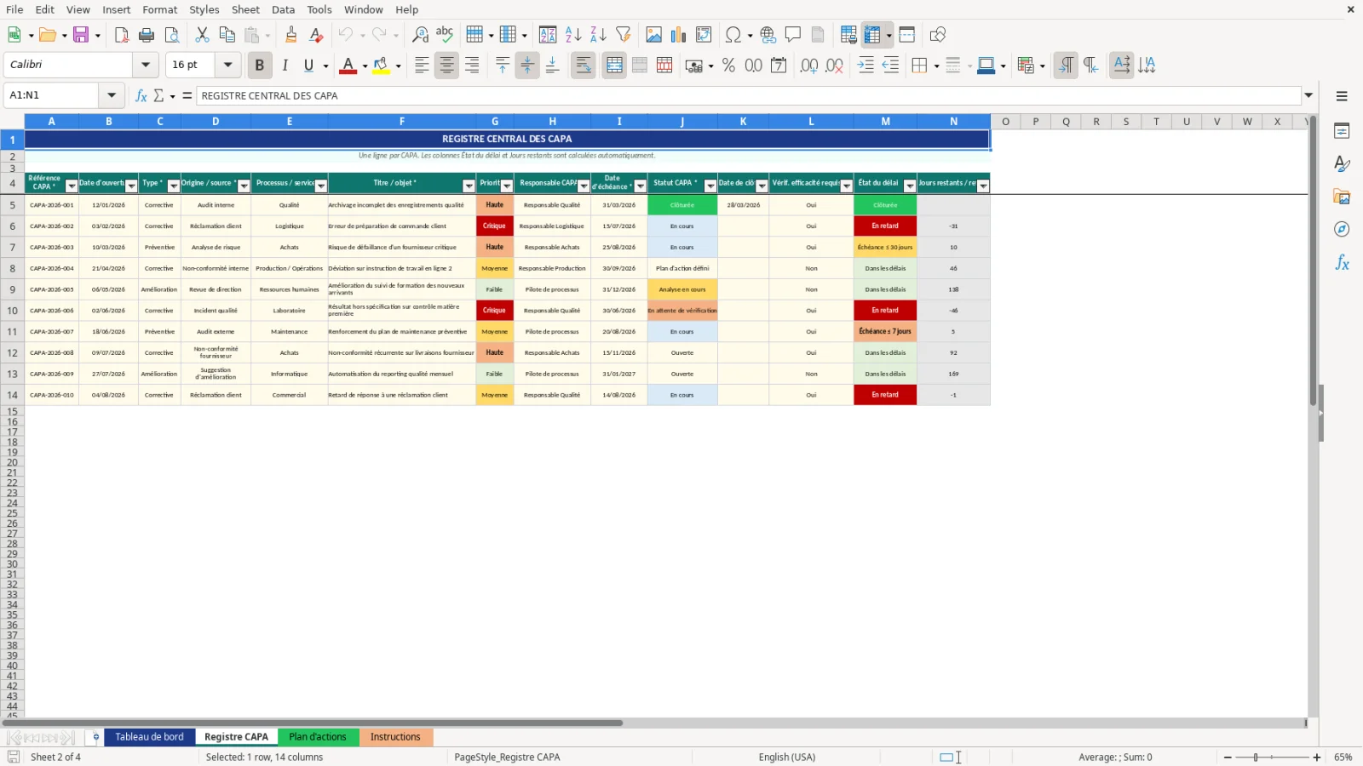
Task: Click the zoom in plus button
Action: [1317, 757]
